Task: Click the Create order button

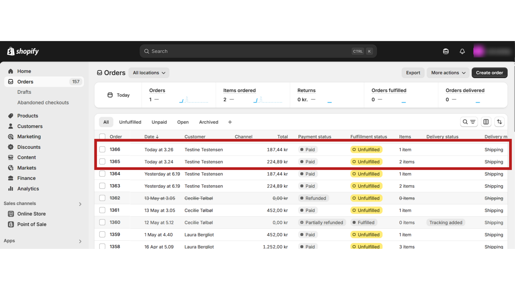Action: (489, 73)
